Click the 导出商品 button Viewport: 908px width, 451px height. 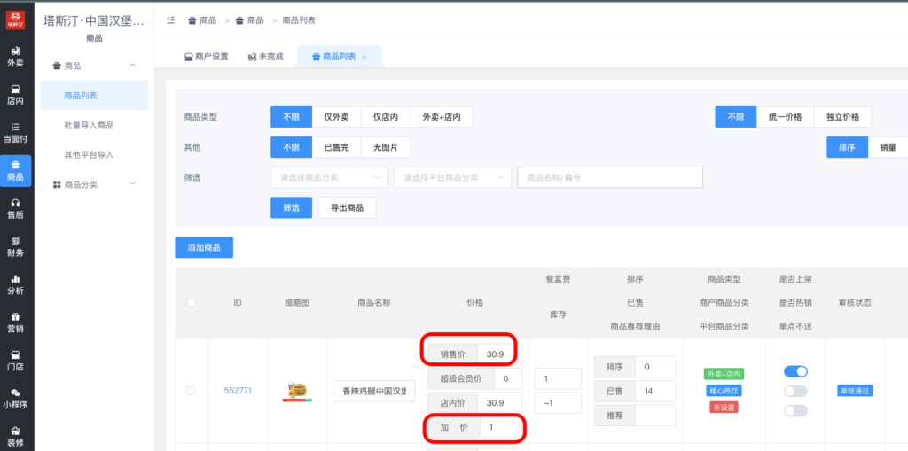pos(347,207)
